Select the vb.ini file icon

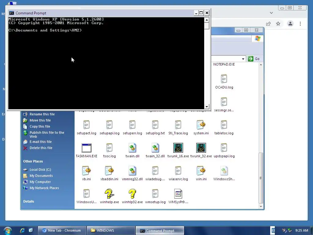pyautogui.click(x=86, y=171)
